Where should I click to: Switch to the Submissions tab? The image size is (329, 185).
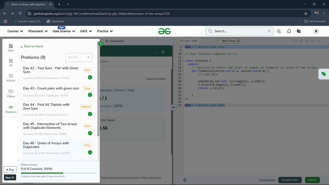pyautogui.click(x=115, y=41)
